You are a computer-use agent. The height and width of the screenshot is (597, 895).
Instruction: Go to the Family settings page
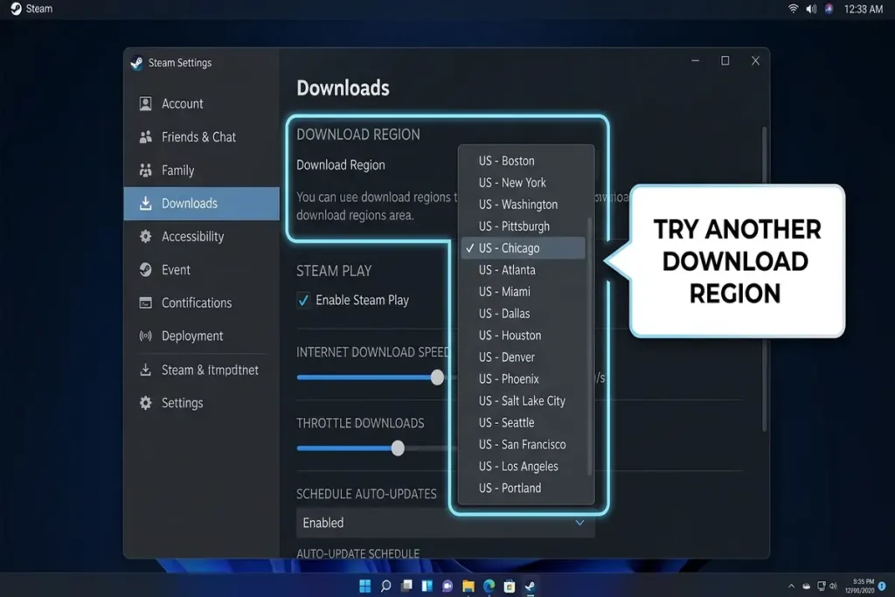point(202,170)
